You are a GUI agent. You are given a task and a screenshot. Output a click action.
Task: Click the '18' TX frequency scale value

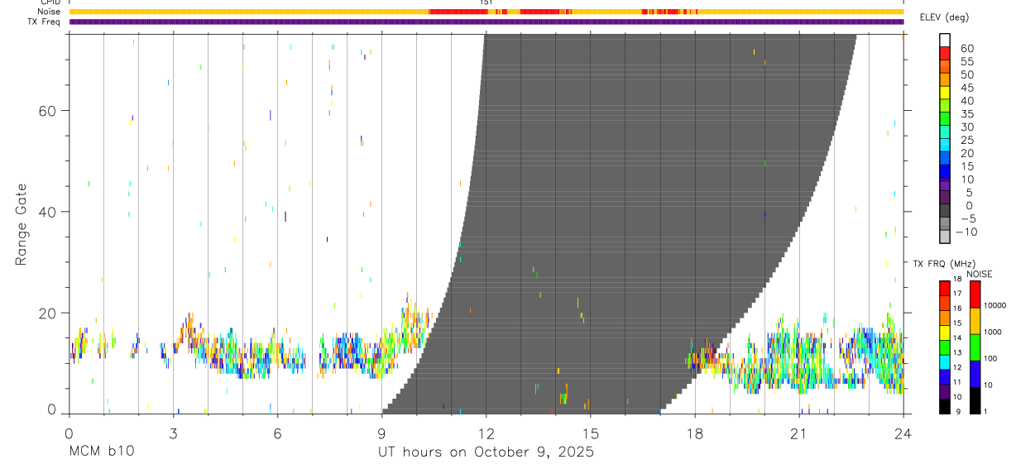pyautogui.click(x=957, y=280)
